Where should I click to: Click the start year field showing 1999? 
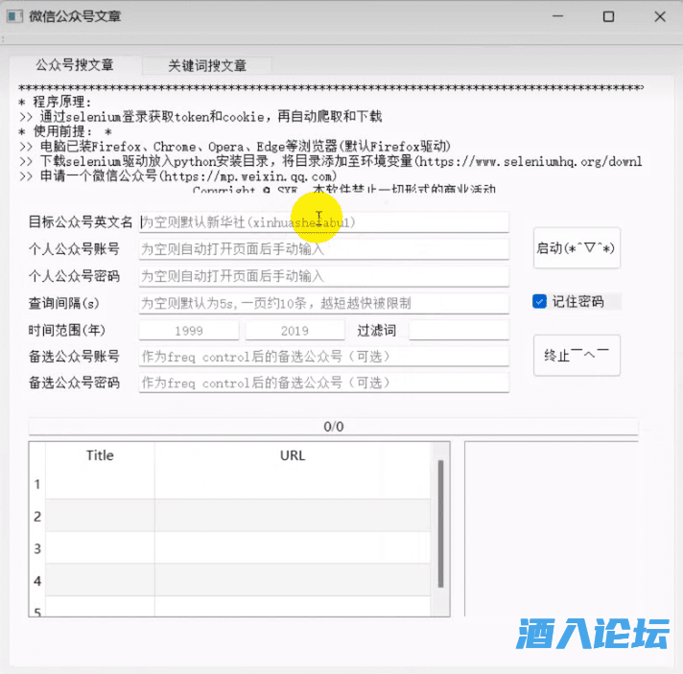tap(189, 330)
